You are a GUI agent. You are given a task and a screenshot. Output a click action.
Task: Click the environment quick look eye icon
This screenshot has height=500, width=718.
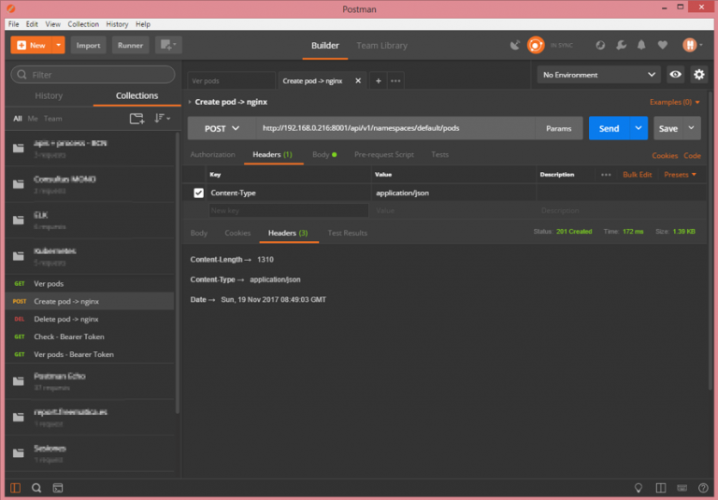675,75
